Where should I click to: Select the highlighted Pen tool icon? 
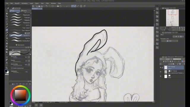pos(7,30)
